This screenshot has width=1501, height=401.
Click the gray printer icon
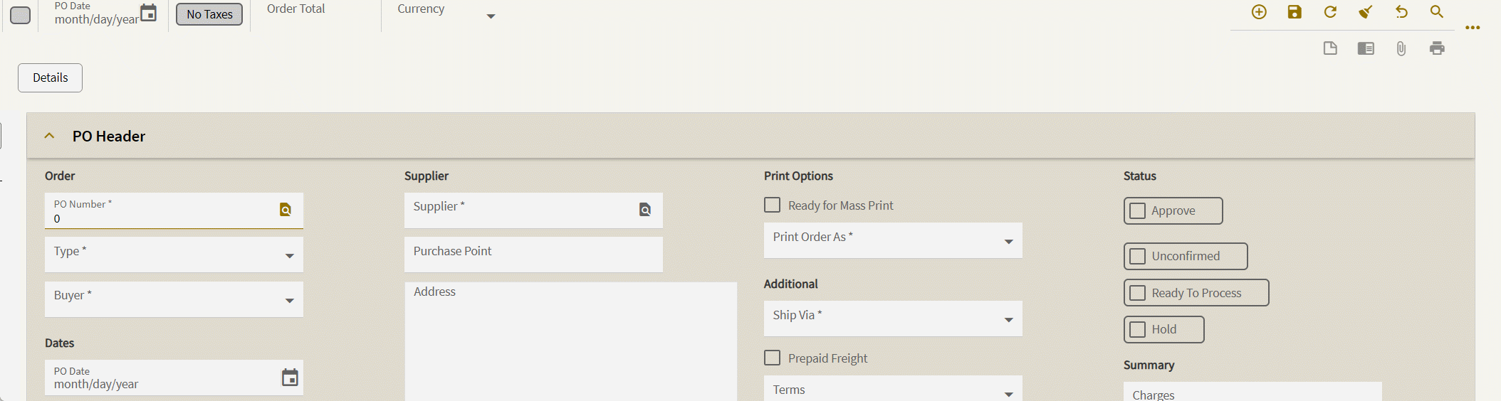pos(1437,48)
